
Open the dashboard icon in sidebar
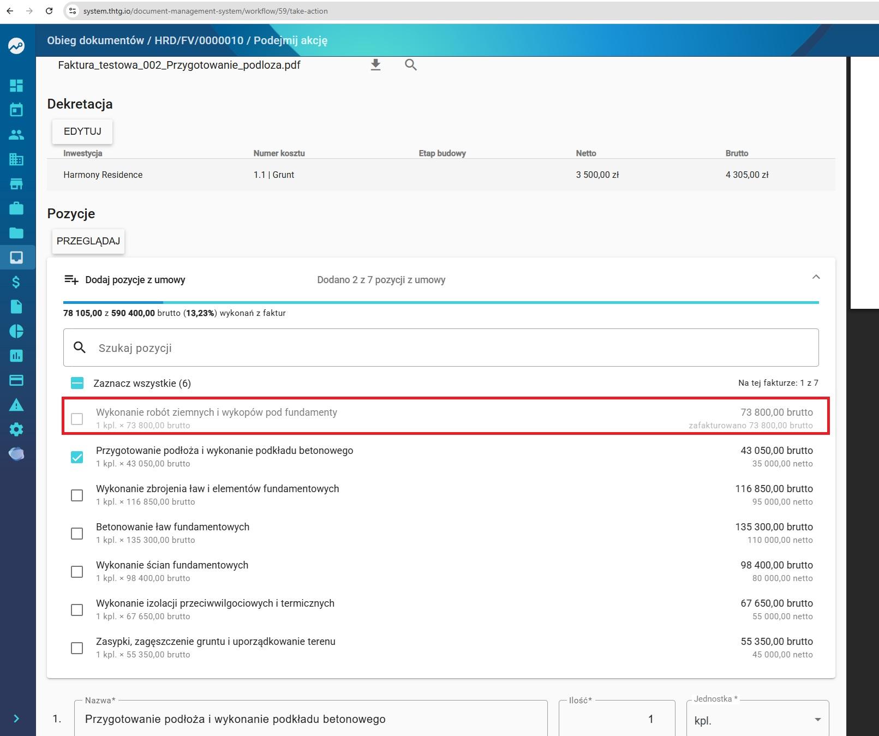pos(16,85)
